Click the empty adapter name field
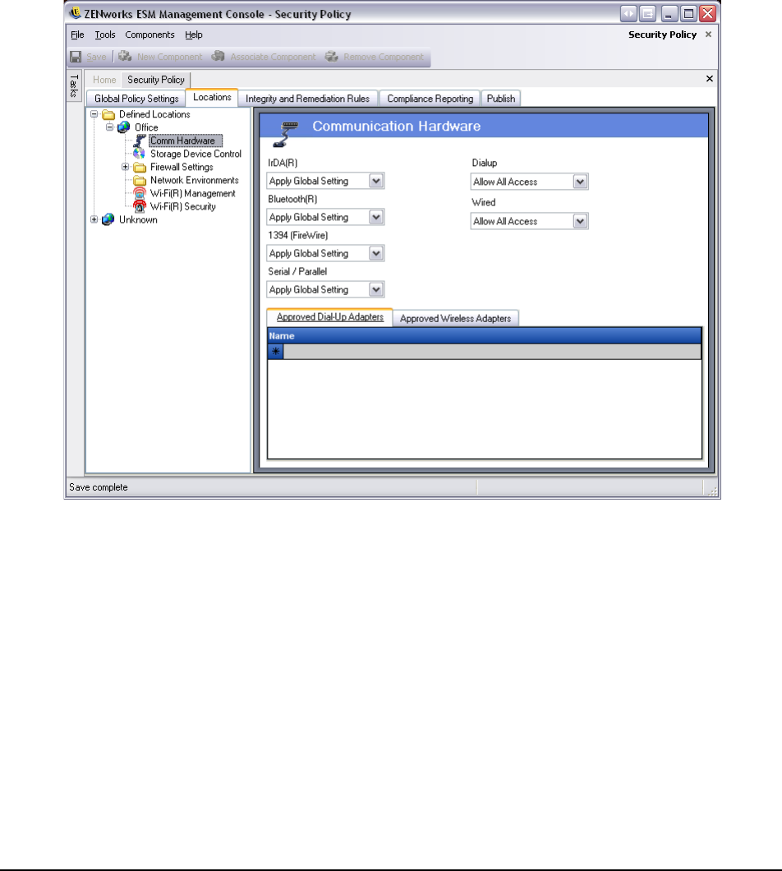The image size is (782, 871). coord(492,351)
